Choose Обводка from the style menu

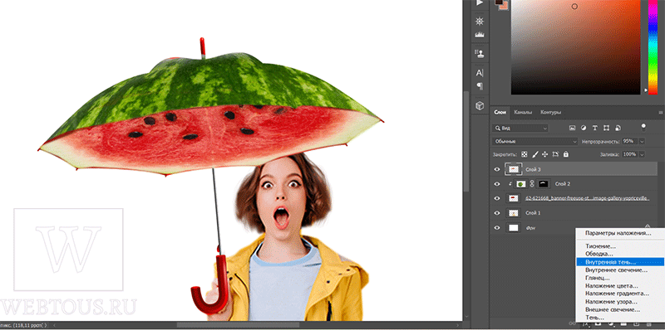pos(619,254)
